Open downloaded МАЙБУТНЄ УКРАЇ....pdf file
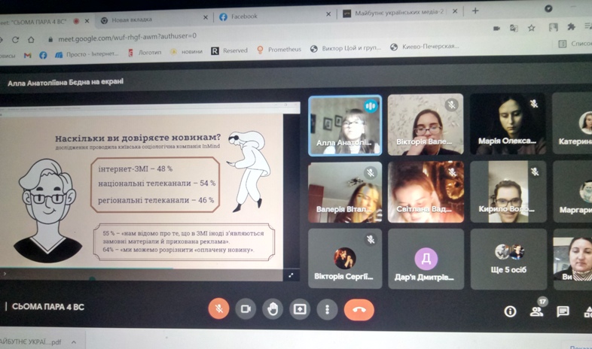592x349 pixels. click(x=31, y=342)
